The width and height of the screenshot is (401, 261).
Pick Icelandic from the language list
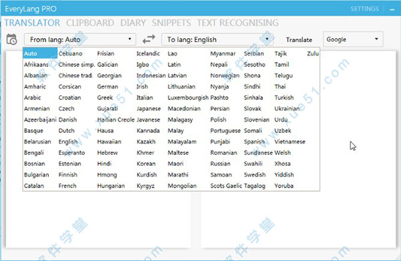point(148,53)
